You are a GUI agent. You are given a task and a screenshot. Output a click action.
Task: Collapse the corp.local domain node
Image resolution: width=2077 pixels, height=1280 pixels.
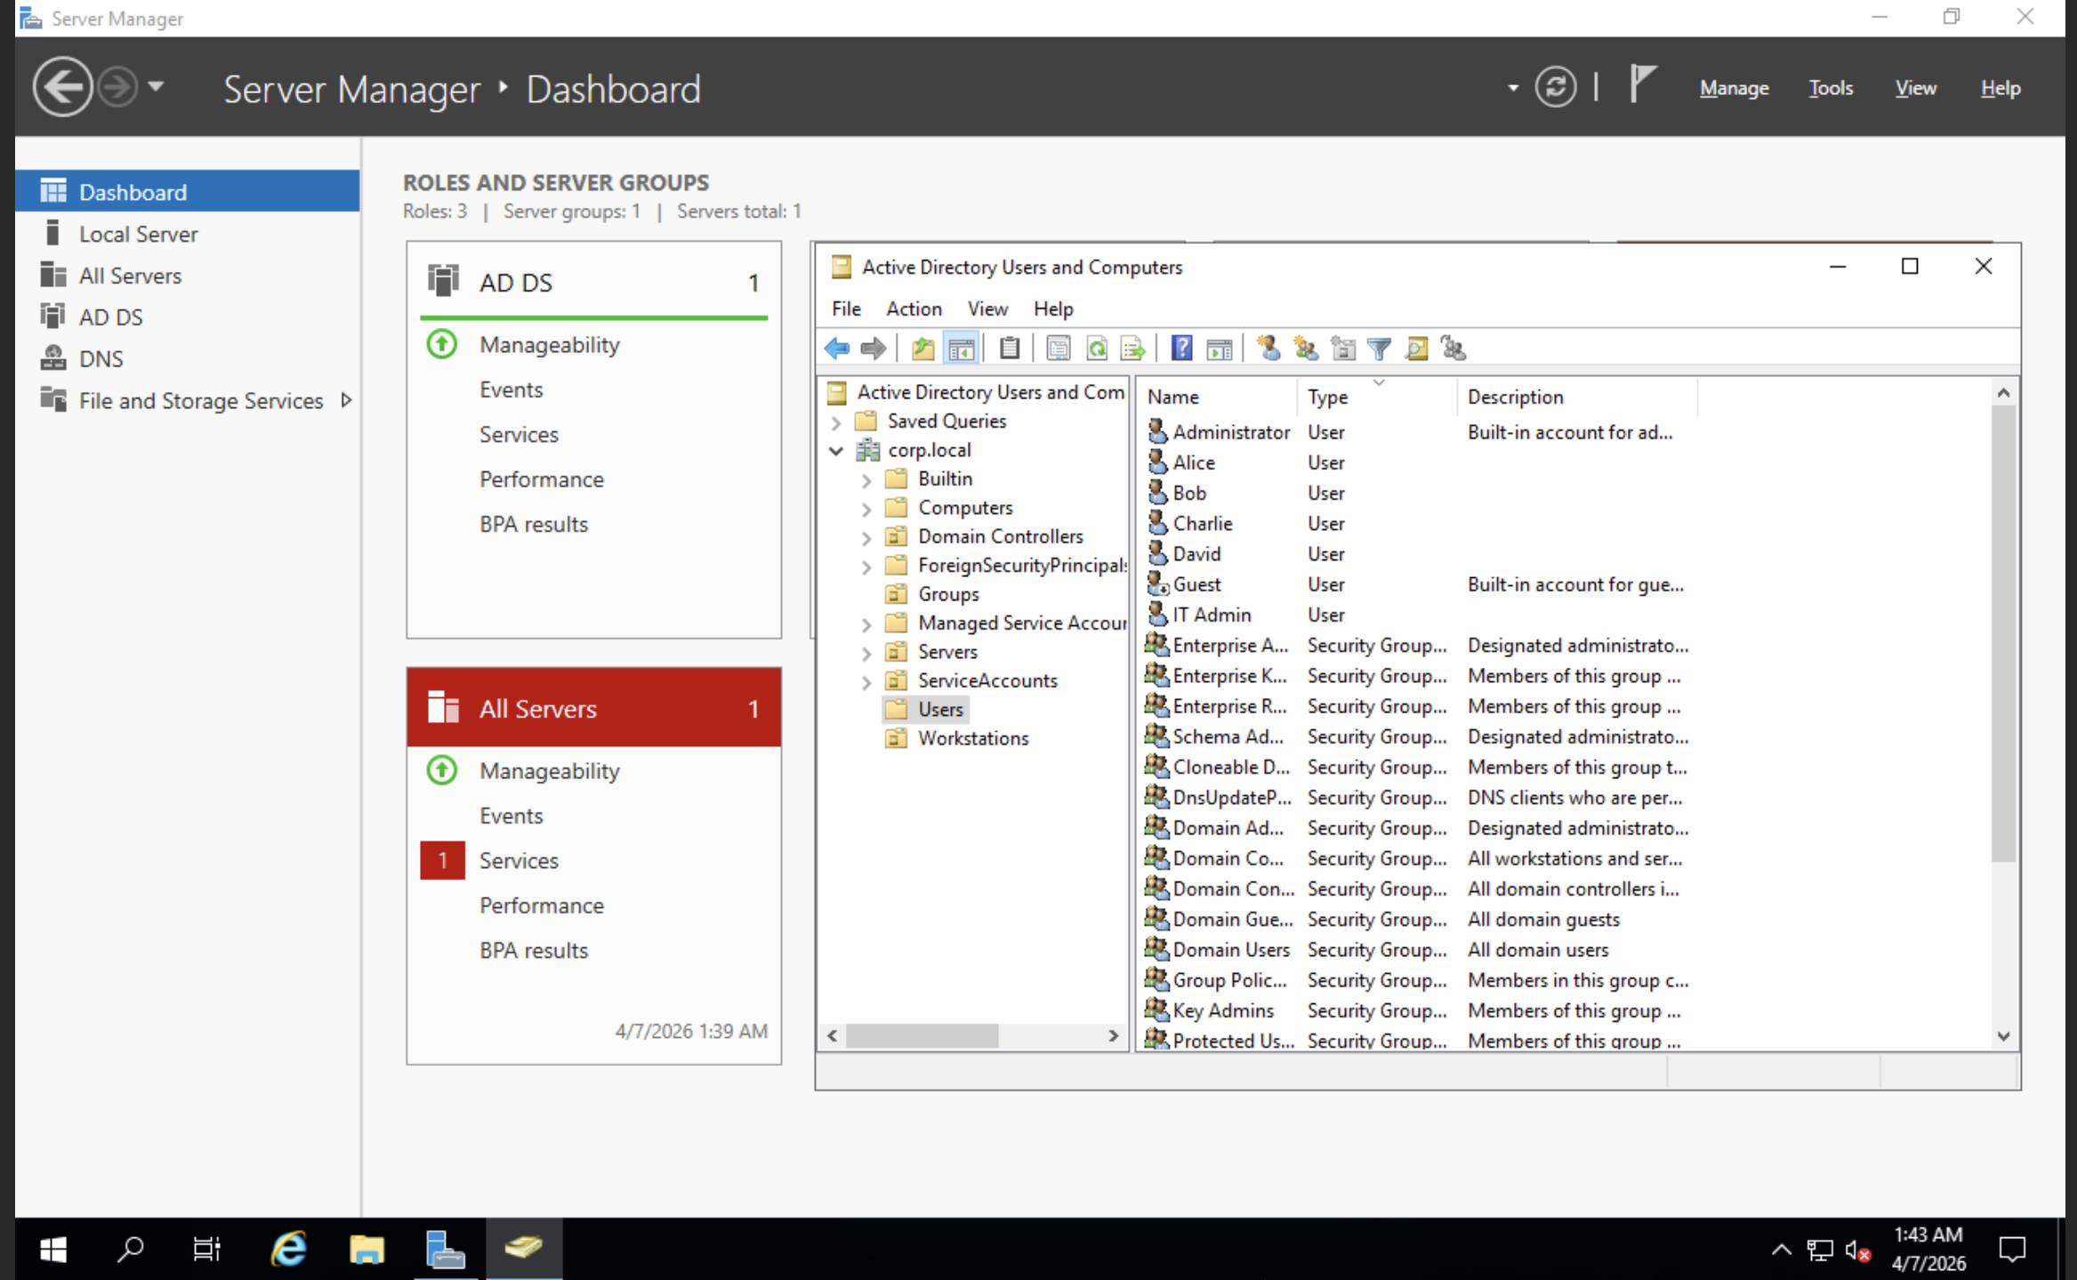[x=836, y=450]
